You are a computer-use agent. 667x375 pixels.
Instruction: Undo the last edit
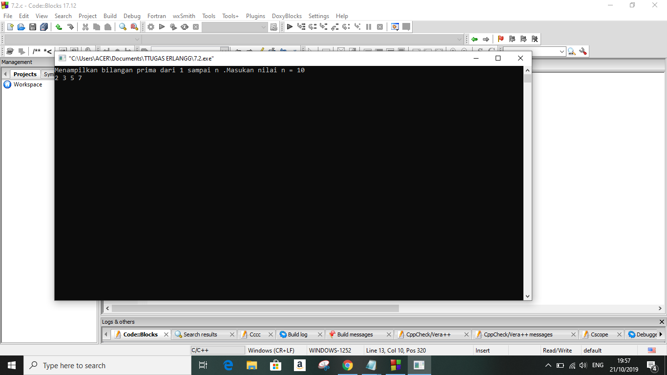59,27
